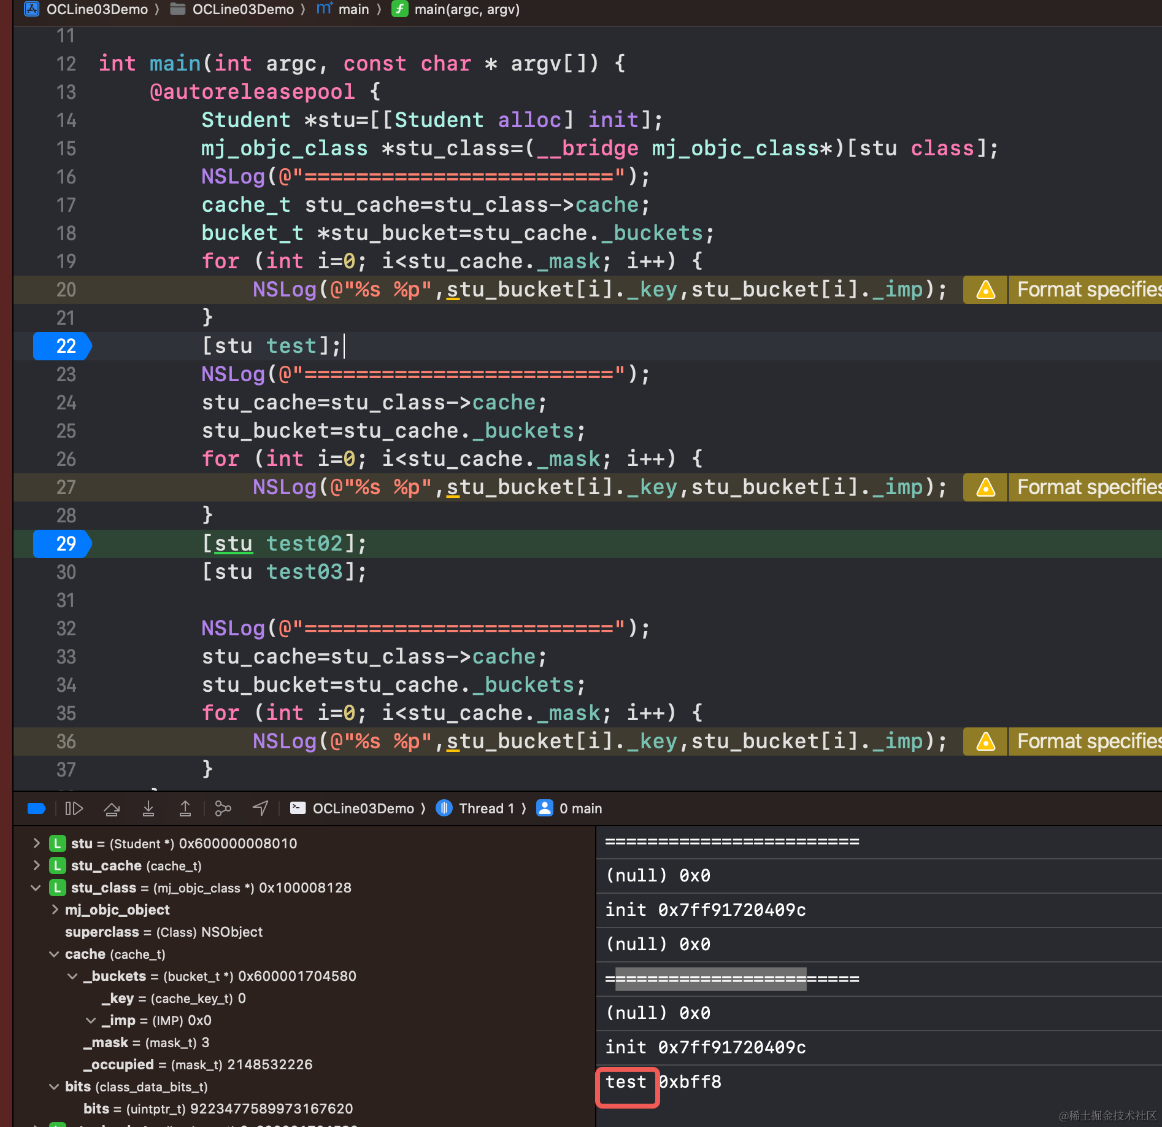Screen dimensions: 1162x1127
Task: Collapse the stu_class variable tree
Action: click(x=36, y=888)
